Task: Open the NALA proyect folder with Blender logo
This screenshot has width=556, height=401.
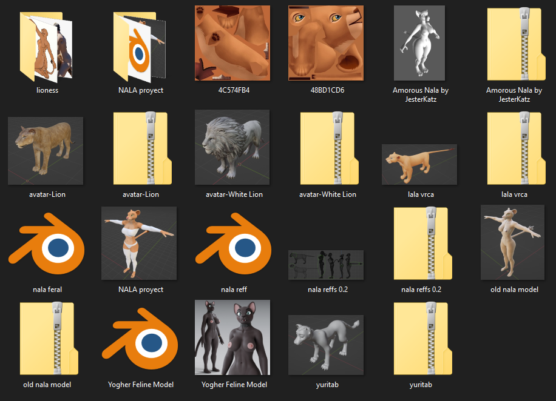Action: coord(140,47)
